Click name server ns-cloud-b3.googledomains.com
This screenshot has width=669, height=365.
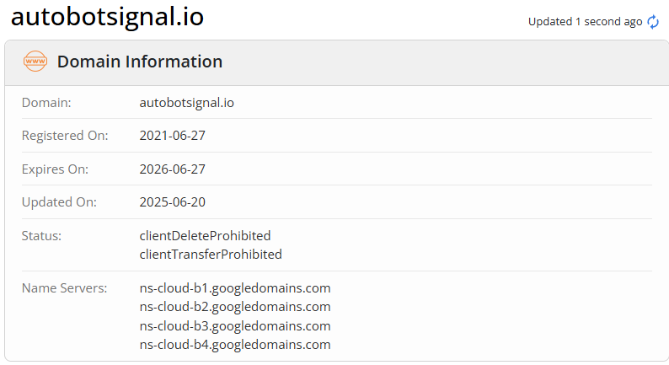coord(235,325)
